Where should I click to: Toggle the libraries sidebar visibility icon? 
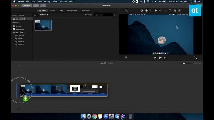pos(35,15)
